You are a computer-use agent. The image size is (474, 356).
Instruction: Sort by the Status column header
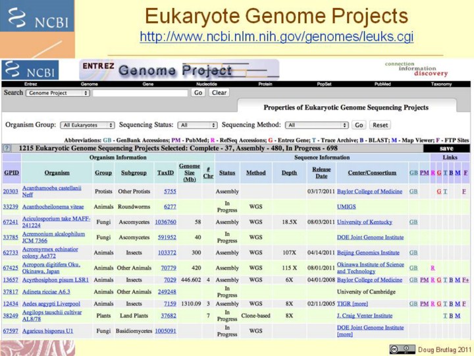(227, 173)
